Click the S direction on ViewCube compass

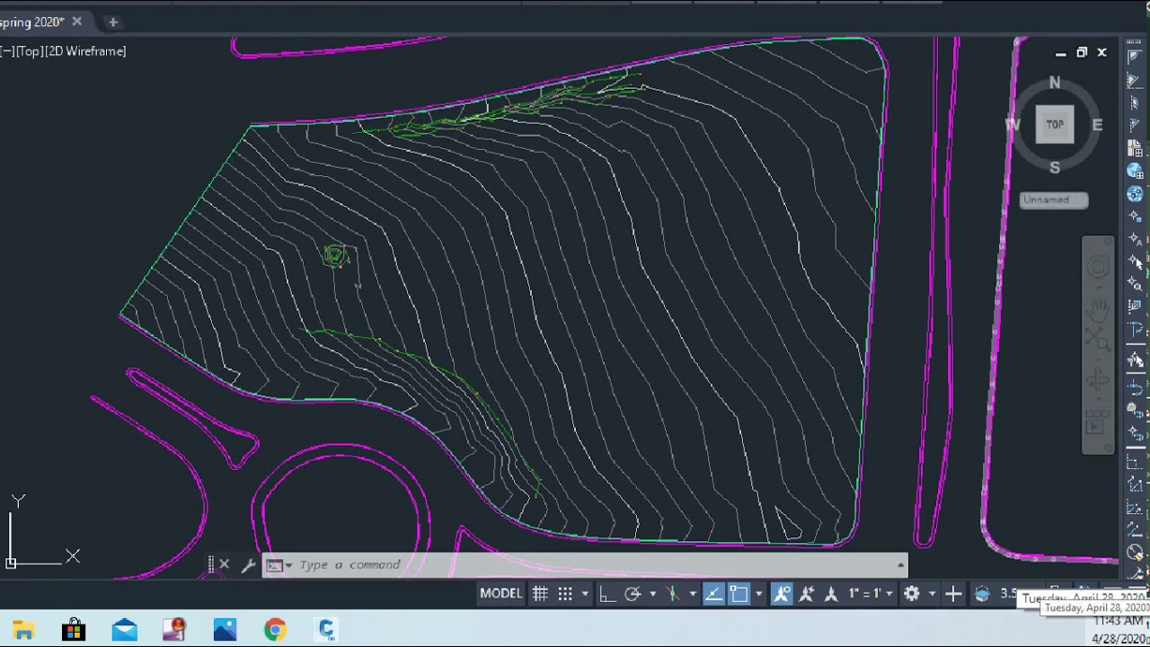(x=1055, y=167)
